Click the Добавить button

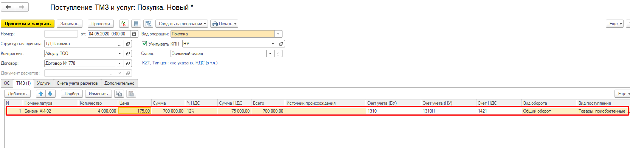click(x=17, y=94)
